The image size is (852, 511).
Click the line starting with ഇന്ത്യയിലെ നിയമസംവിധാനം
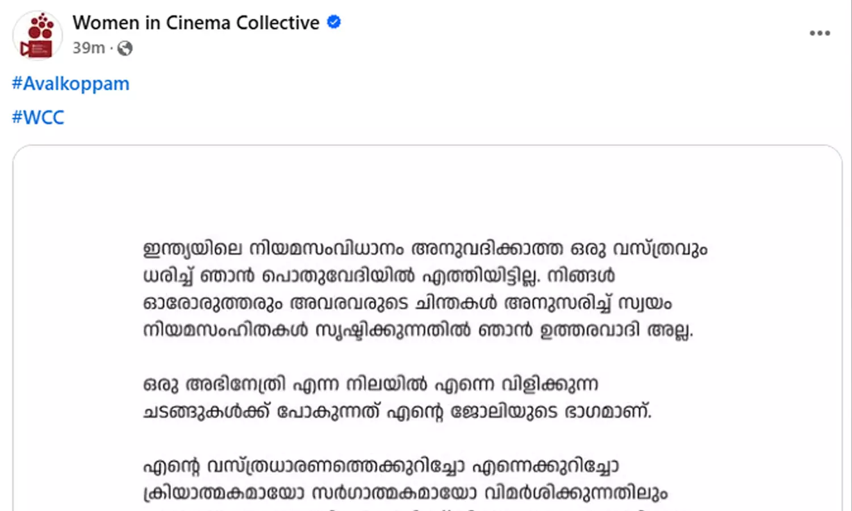pyautogui.click(x=425, y=249)
